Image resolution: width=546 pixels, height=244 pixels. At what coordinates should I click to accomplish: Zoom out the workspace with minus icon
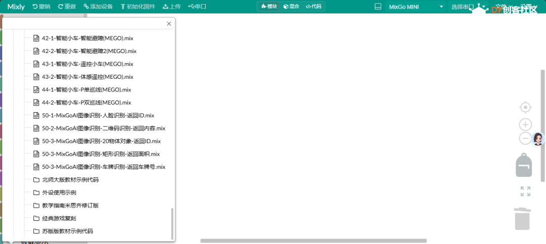click(x=524, y=138)
